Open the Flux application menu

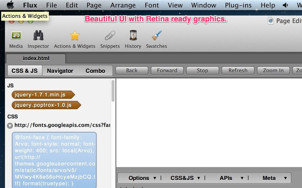pyautogui.click(x=30, y=5)
